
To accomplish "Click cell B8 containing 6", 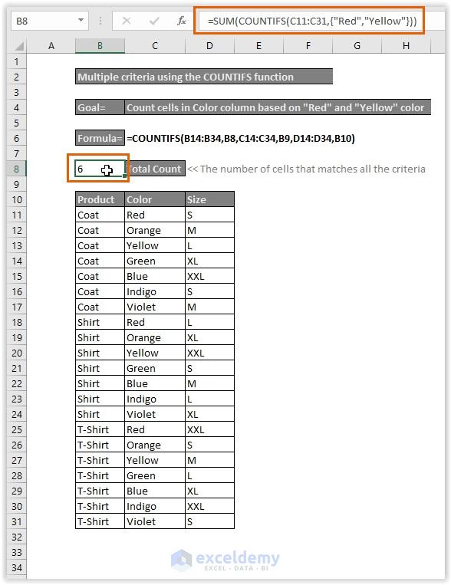I will [100, 169].
